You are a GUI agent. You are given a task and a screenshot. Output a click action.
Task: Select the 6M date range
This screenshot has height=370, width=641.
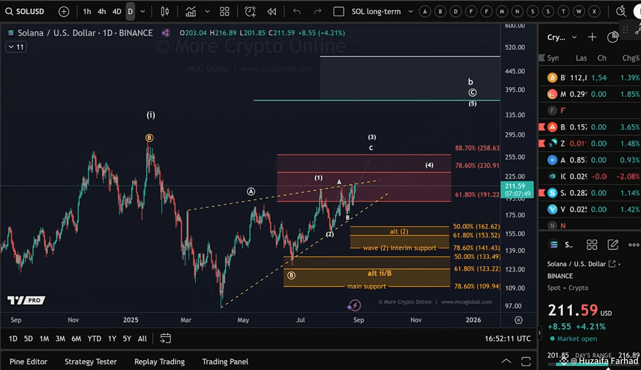[76, 338]
